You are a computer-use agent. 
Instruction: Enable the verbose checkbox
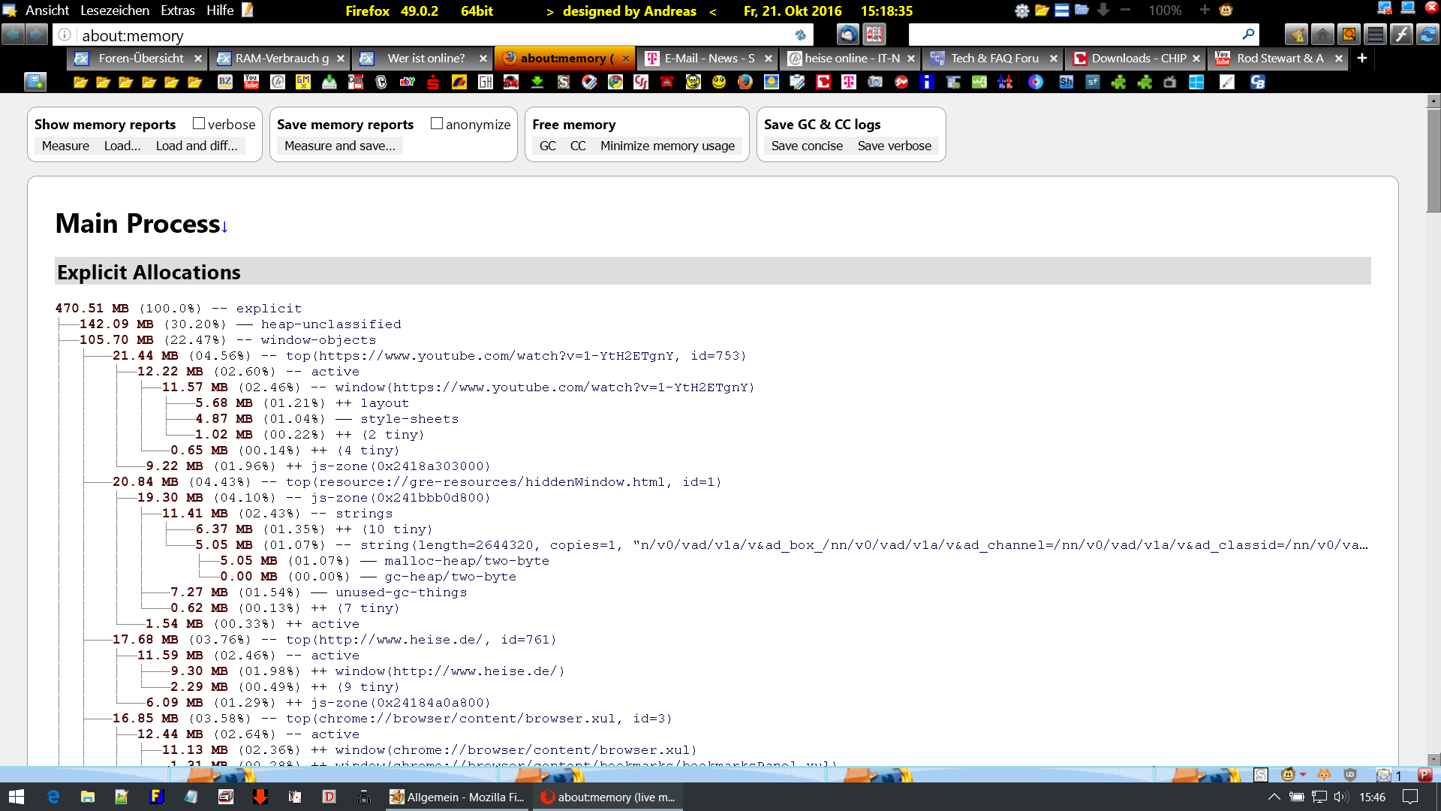tap(199, 124)
